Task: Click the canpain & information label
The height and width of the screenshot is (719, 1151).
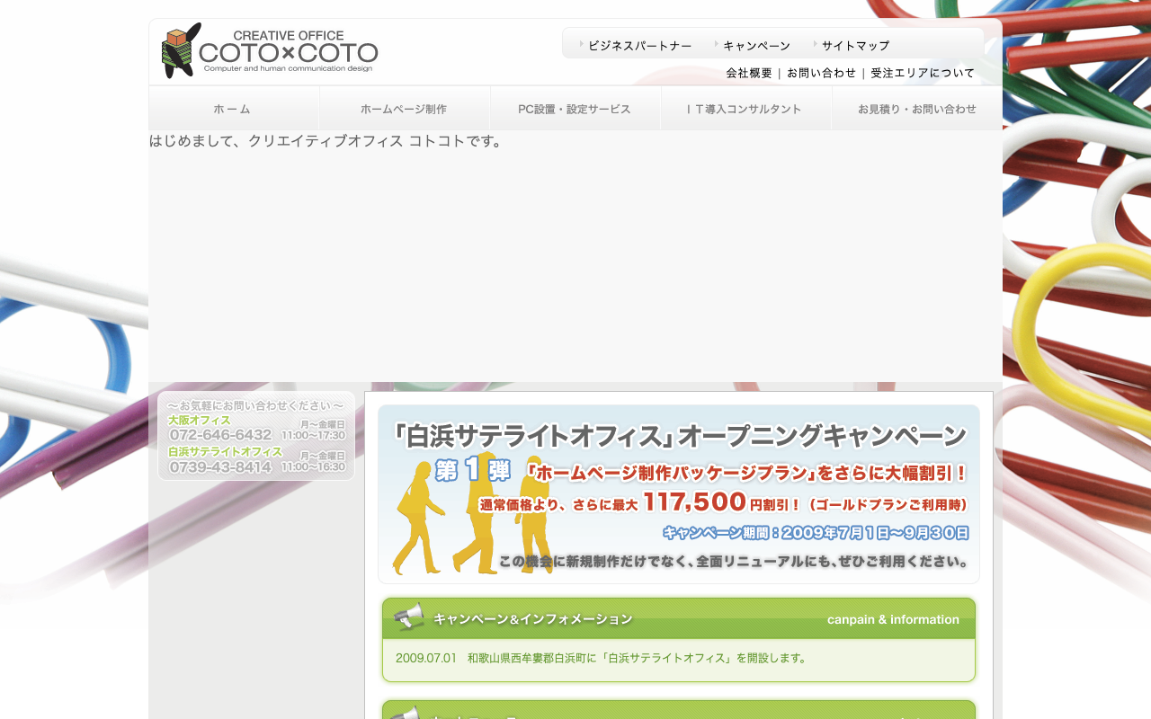Action: [x=893, y=619]
